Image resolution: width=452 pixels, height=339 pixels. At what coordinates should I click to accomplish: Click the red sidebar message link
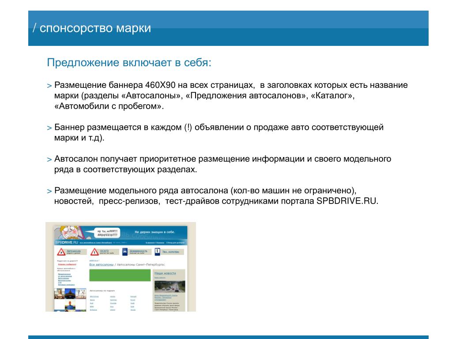(x=67, y=264)
